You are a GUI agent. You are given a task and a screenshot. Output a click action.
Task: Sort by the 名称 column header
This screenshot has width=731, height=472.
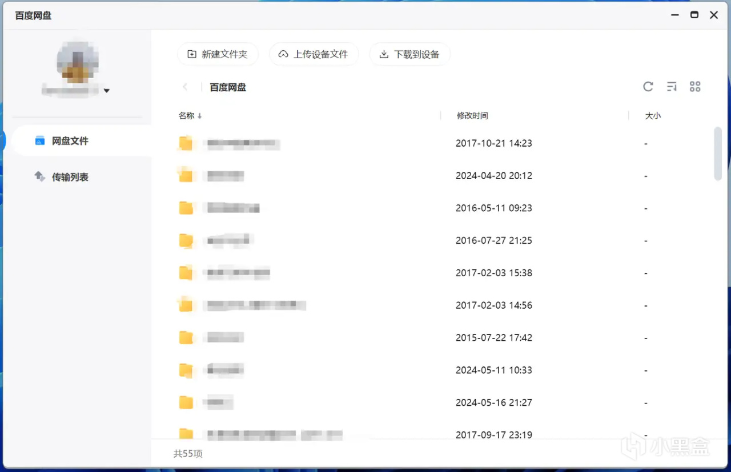pyautogui.click(x=190, y=116)
